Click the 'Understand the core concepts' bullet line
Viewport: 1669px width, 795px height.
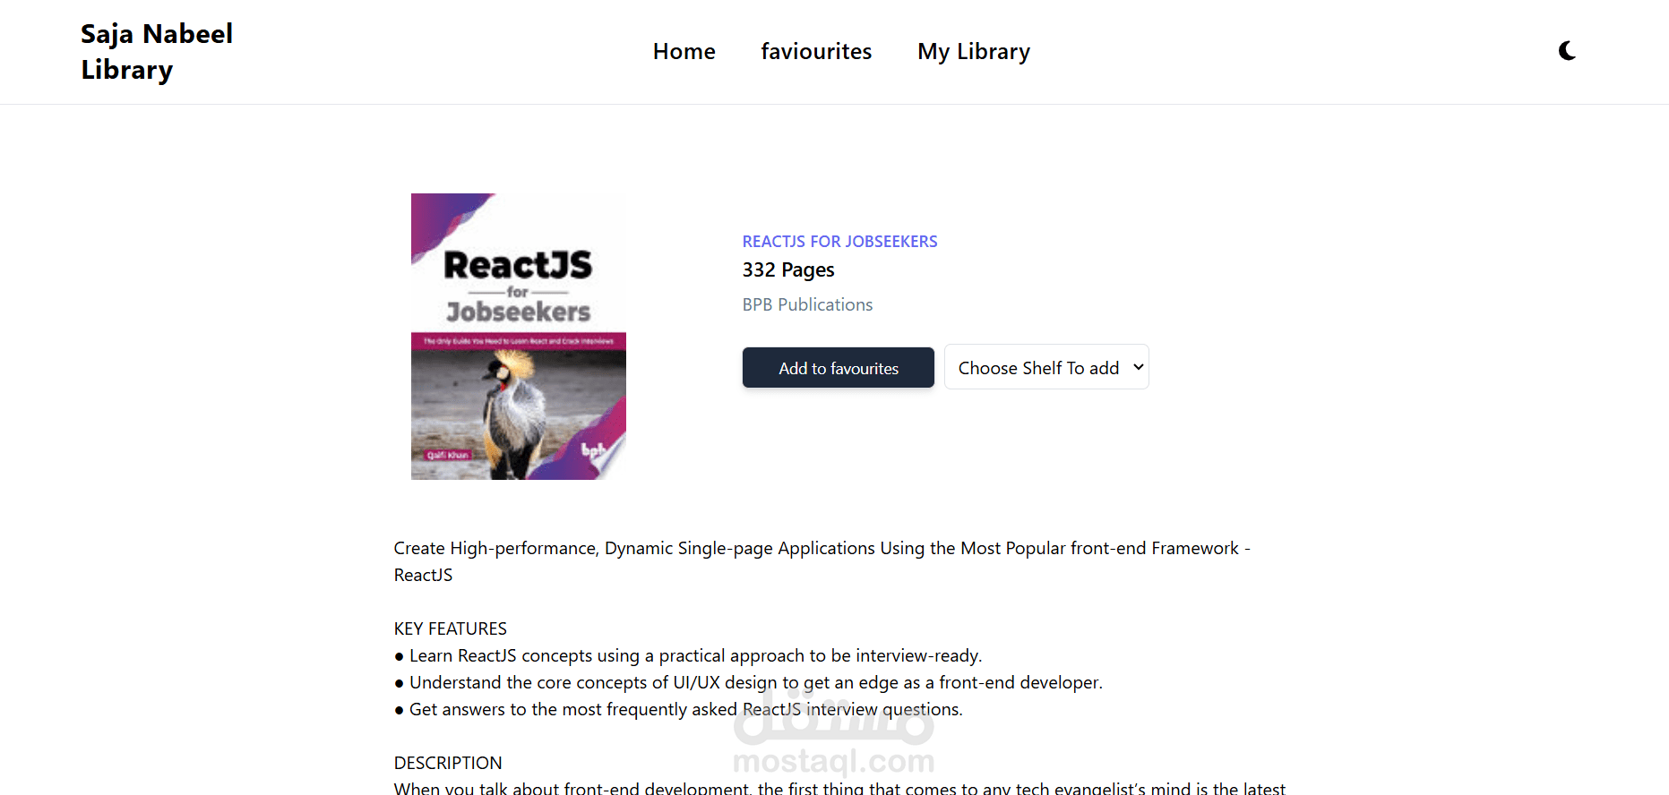pyautogui.click(x=748, y=682)
